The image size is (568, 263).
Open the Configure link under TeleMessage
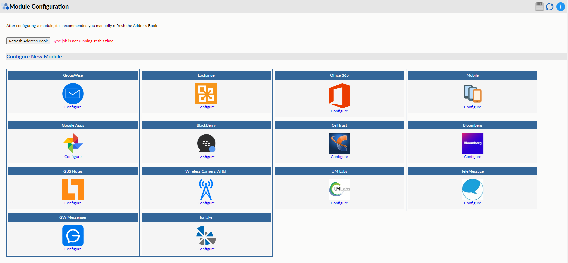[472, 203]
